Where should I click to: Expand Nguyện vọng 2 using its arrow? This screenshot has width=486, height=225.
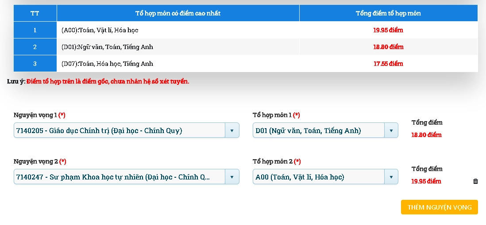(232, 177)
